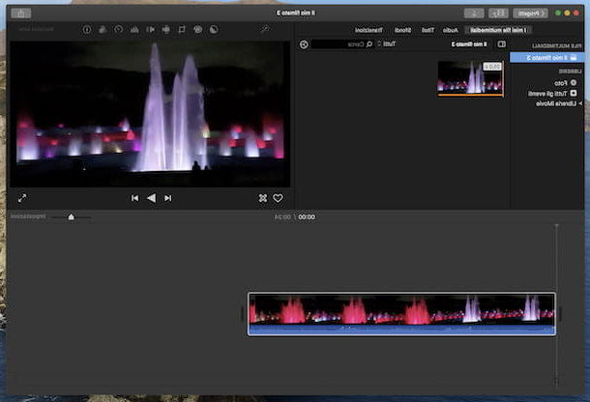The image size is (590, 402).
Task: Open the Impostazioni timeline settings
Action: tap(28, 216)
